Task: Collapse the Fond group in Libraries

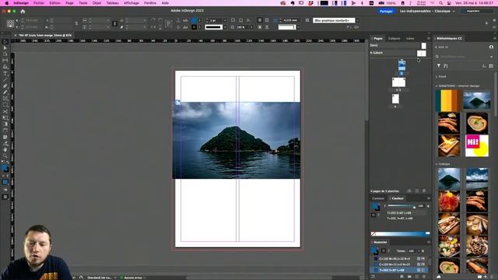Action: [437, 76]
